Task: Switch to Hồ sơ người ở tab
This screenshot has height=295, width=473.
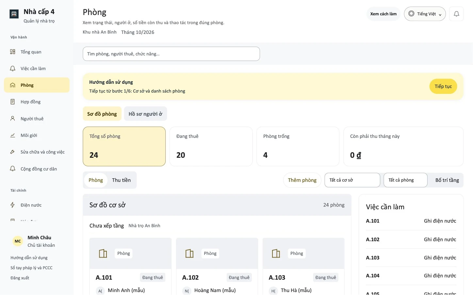Action: click(x=145, y=114)
